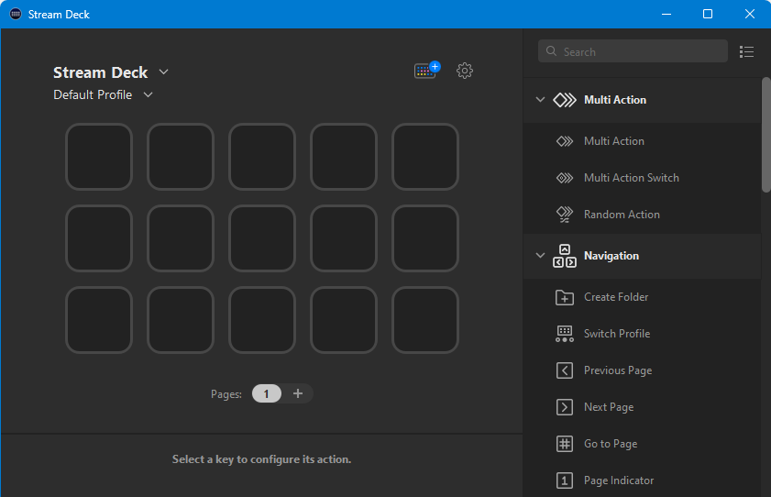771x497 pixels.
Task: Select the Create Folder icon
Action: pos(565,297)
